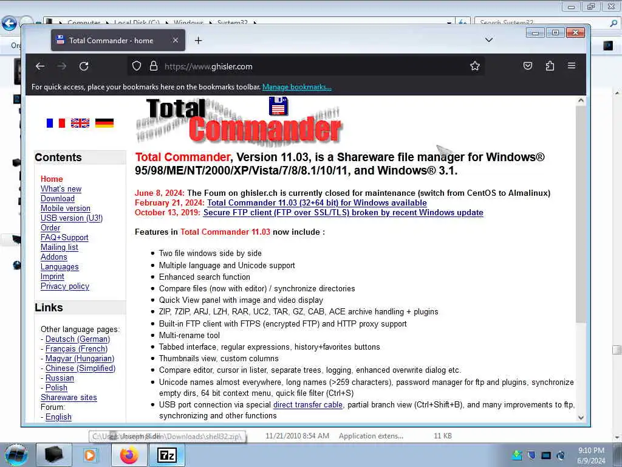Open the direct transfer cable link
Viewport: 622px width, 467px height.
coord(308,404)
